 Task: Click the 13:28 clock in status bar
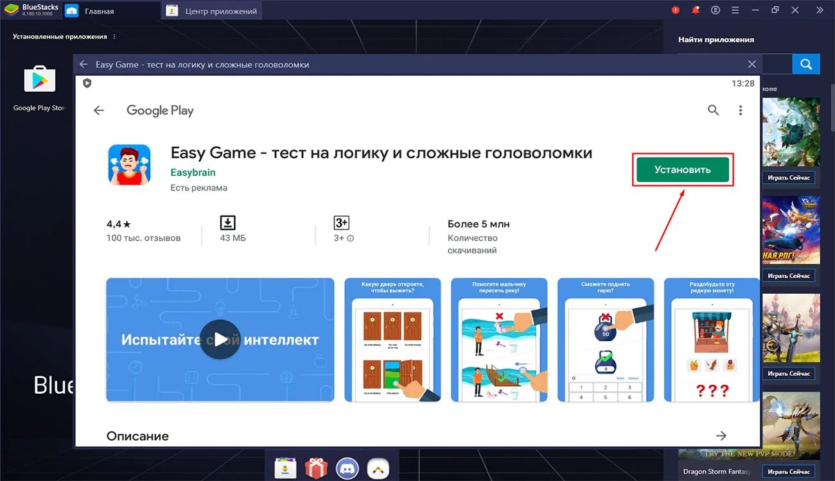tap(743, 83)
